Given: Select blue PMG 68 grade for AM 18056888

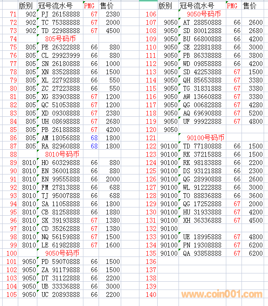Looking at the screenshot, I should (x=94, y=138).
